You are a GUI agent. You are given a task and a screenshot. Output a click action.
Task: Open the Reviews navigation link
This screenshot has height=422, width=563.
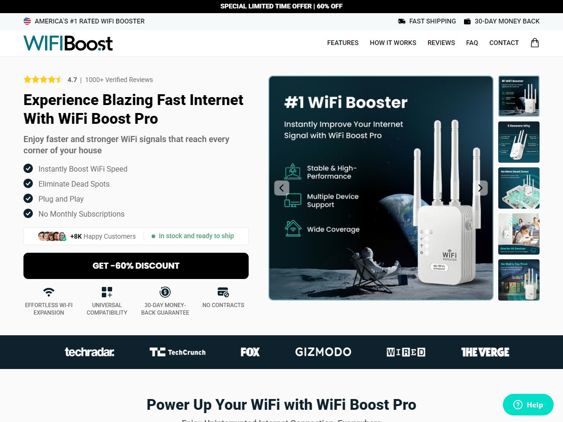point(441,43)
